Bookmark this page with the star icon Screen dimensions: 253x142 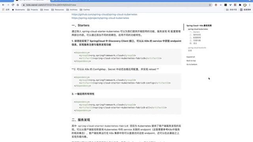(210, 5)
